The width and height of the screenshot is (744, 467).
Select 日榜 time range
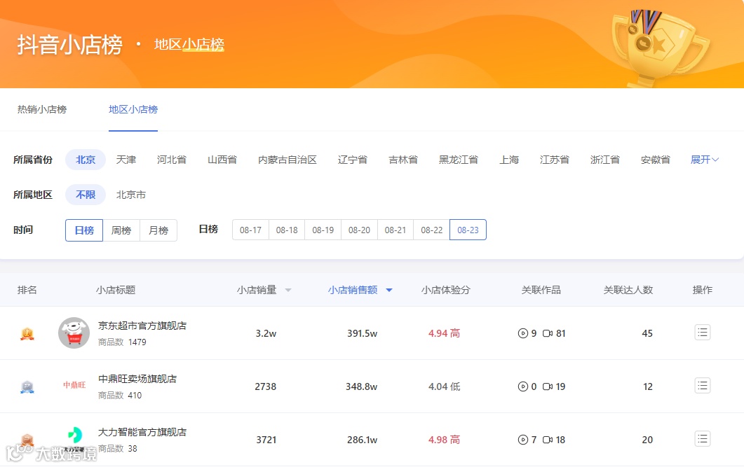pos(84,230)
